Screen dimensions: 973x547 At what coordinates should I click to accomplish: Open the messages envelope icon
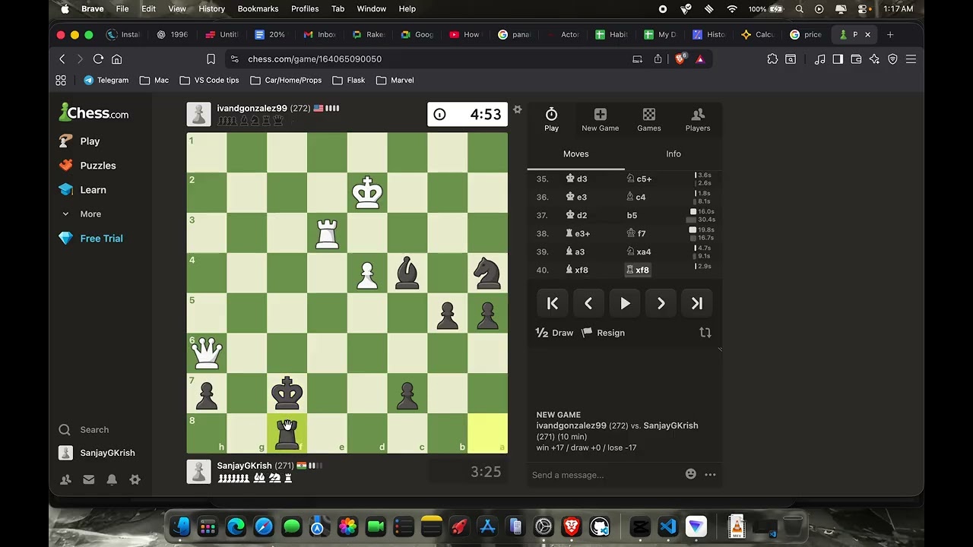point(89,479)
